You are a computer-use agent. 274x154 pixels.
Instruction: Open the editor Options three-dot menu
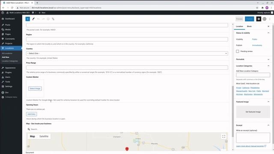[270, 19]
